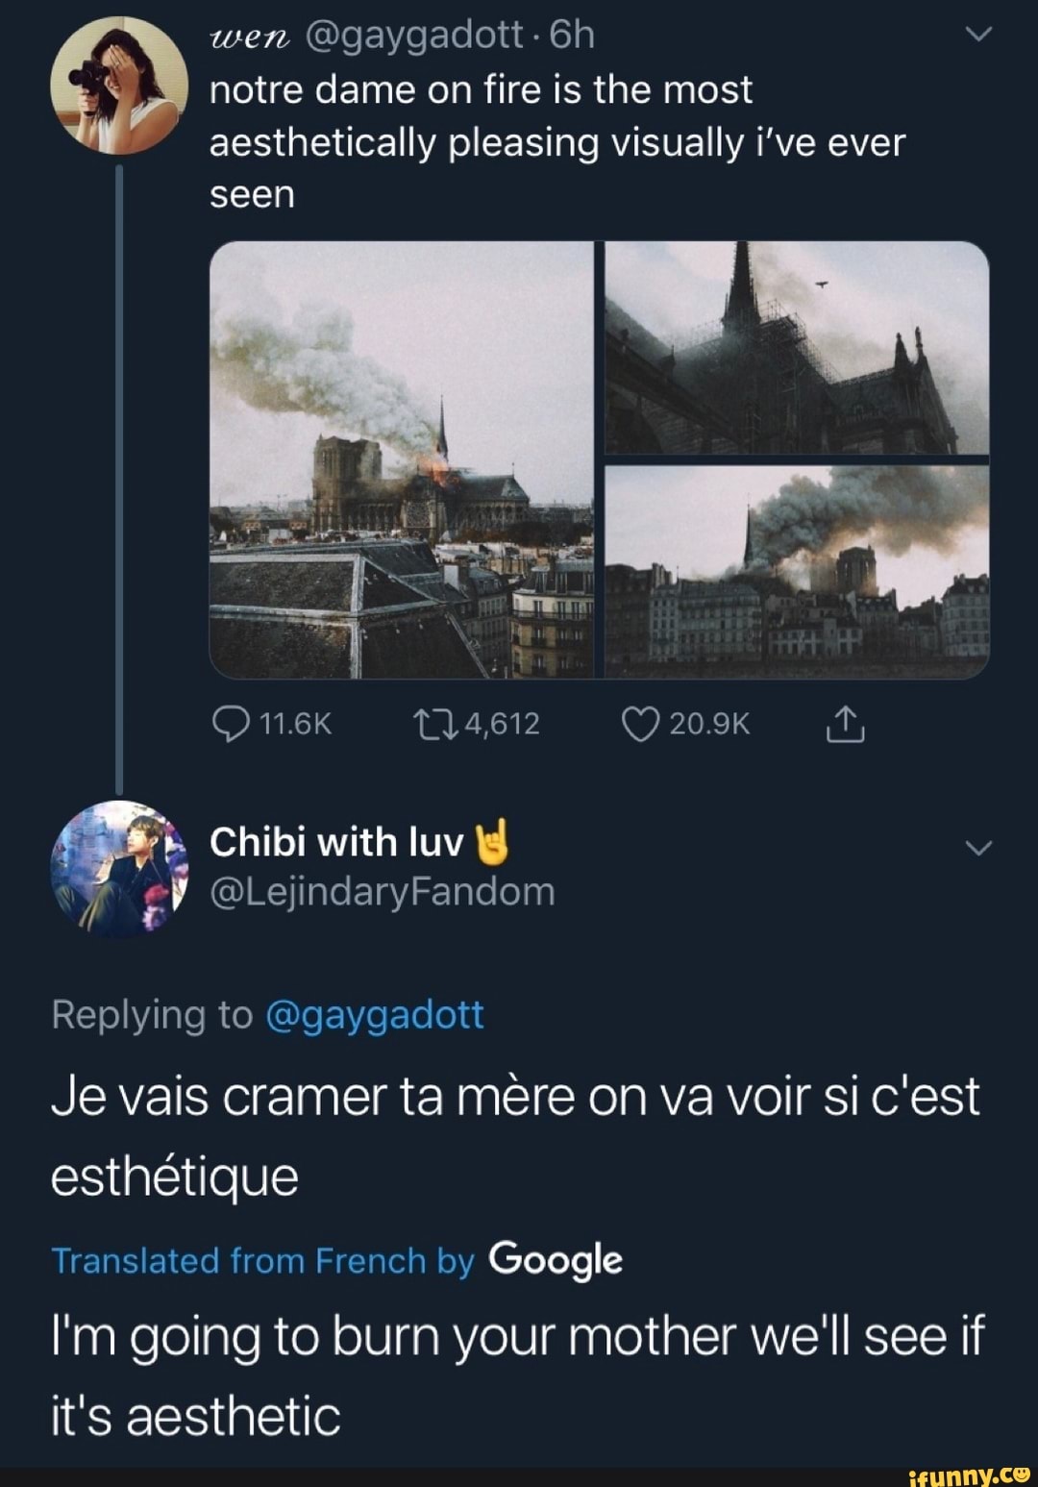Open wen's profile picture

click(x=119, y=85)
